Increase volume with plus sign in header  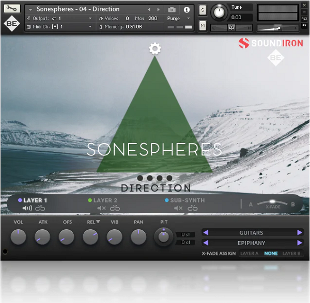click(x=296, y=28)
